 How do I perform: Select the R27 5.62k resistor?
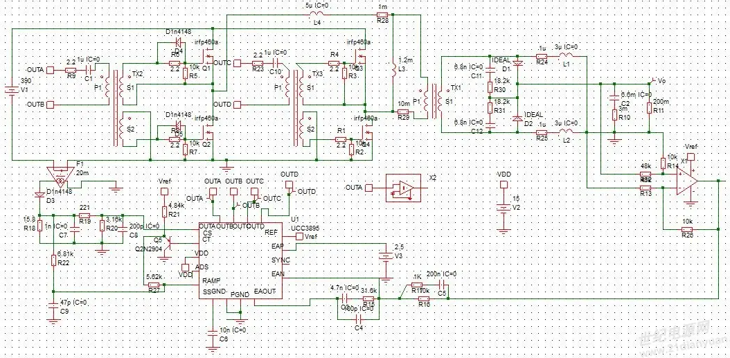click(x=154, y=284)
